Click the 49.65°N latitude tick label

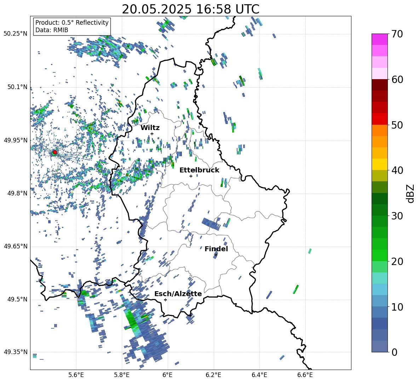click(16, 246)
